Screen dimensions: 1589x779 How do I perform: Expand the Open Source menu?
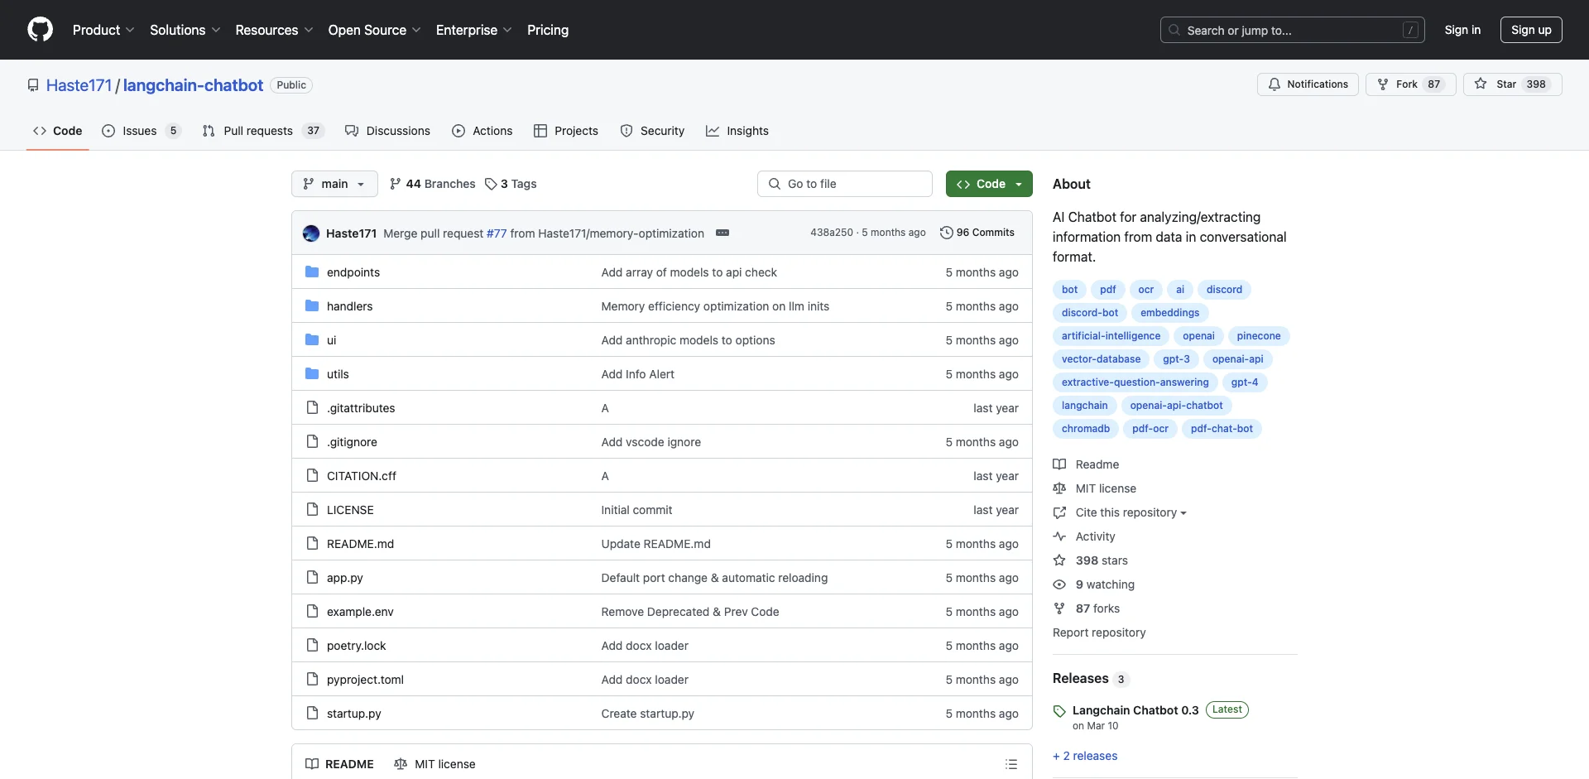click(x=374, y=30)
